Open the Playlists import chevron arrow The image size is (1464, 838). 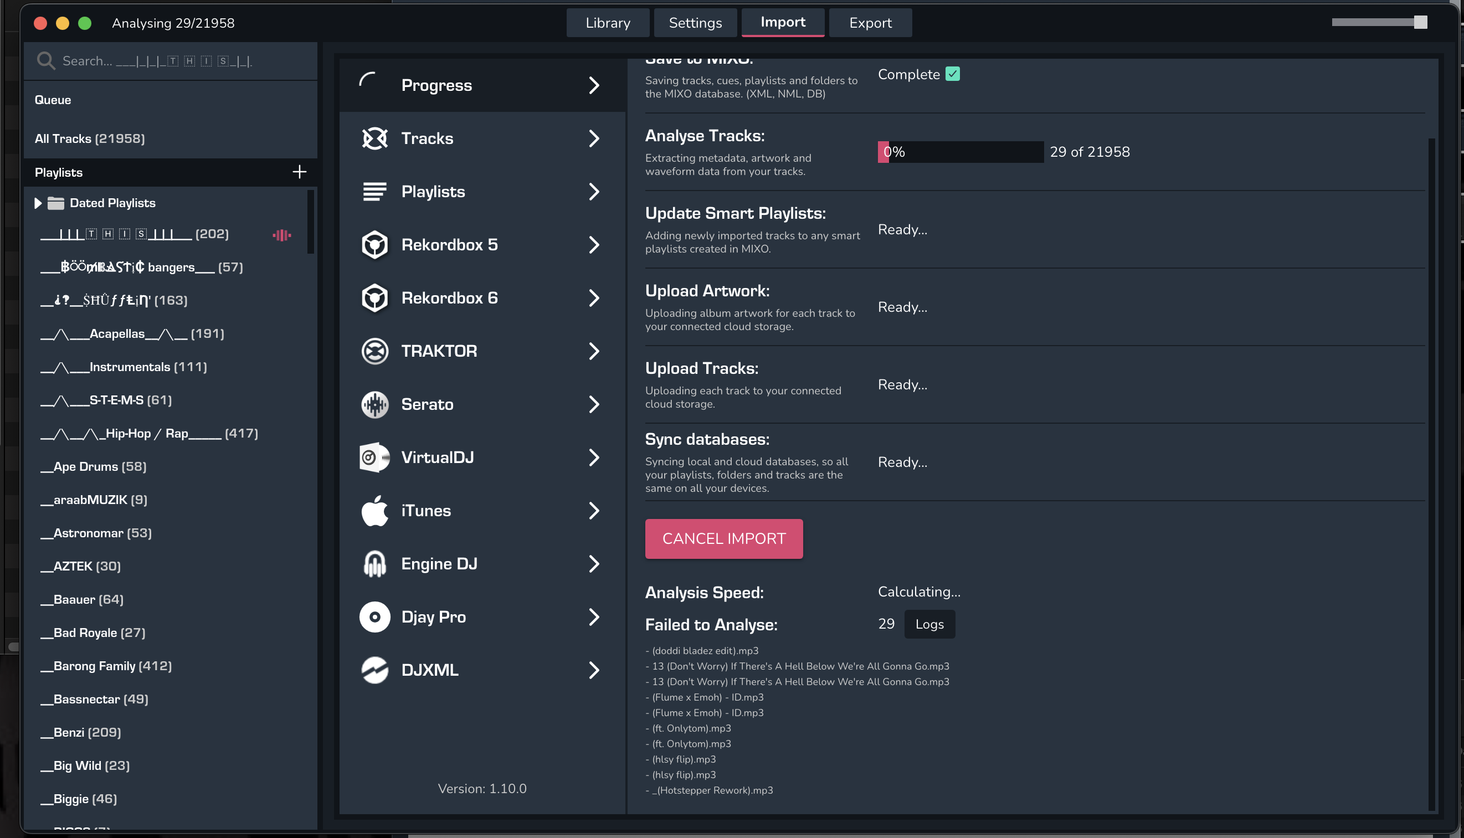[594, 192]
